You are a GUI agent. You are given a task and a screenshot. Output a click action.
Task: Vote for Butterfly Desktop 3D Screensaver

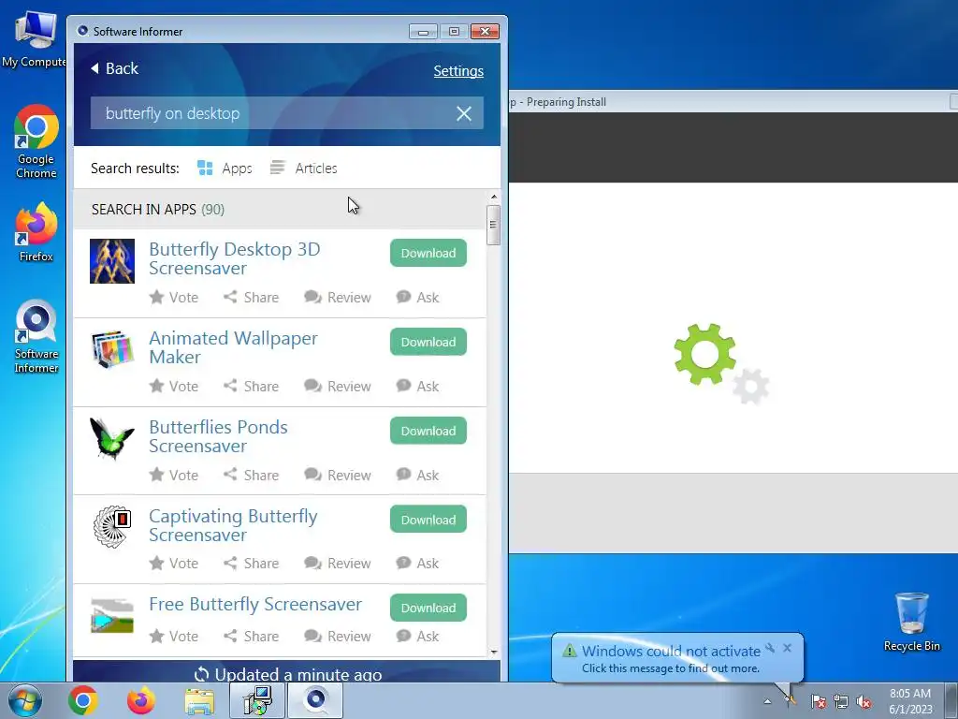point(174,297)
